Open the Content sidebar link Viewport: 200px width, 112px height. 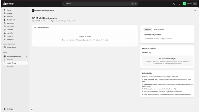coord(10,30)
